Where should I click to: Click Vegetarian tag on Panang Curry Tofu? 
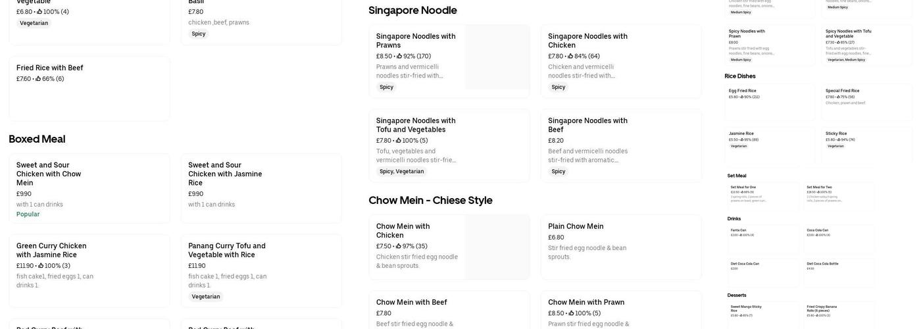pos(206,297)
